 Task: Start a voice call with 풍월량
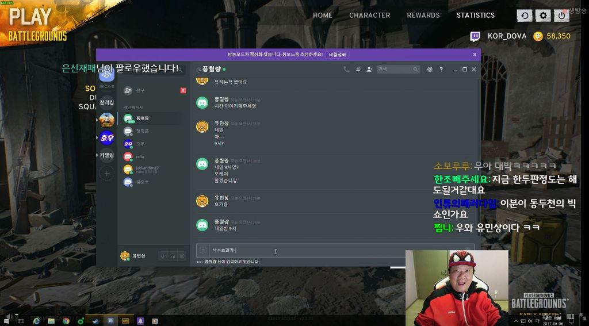(346, 70)
